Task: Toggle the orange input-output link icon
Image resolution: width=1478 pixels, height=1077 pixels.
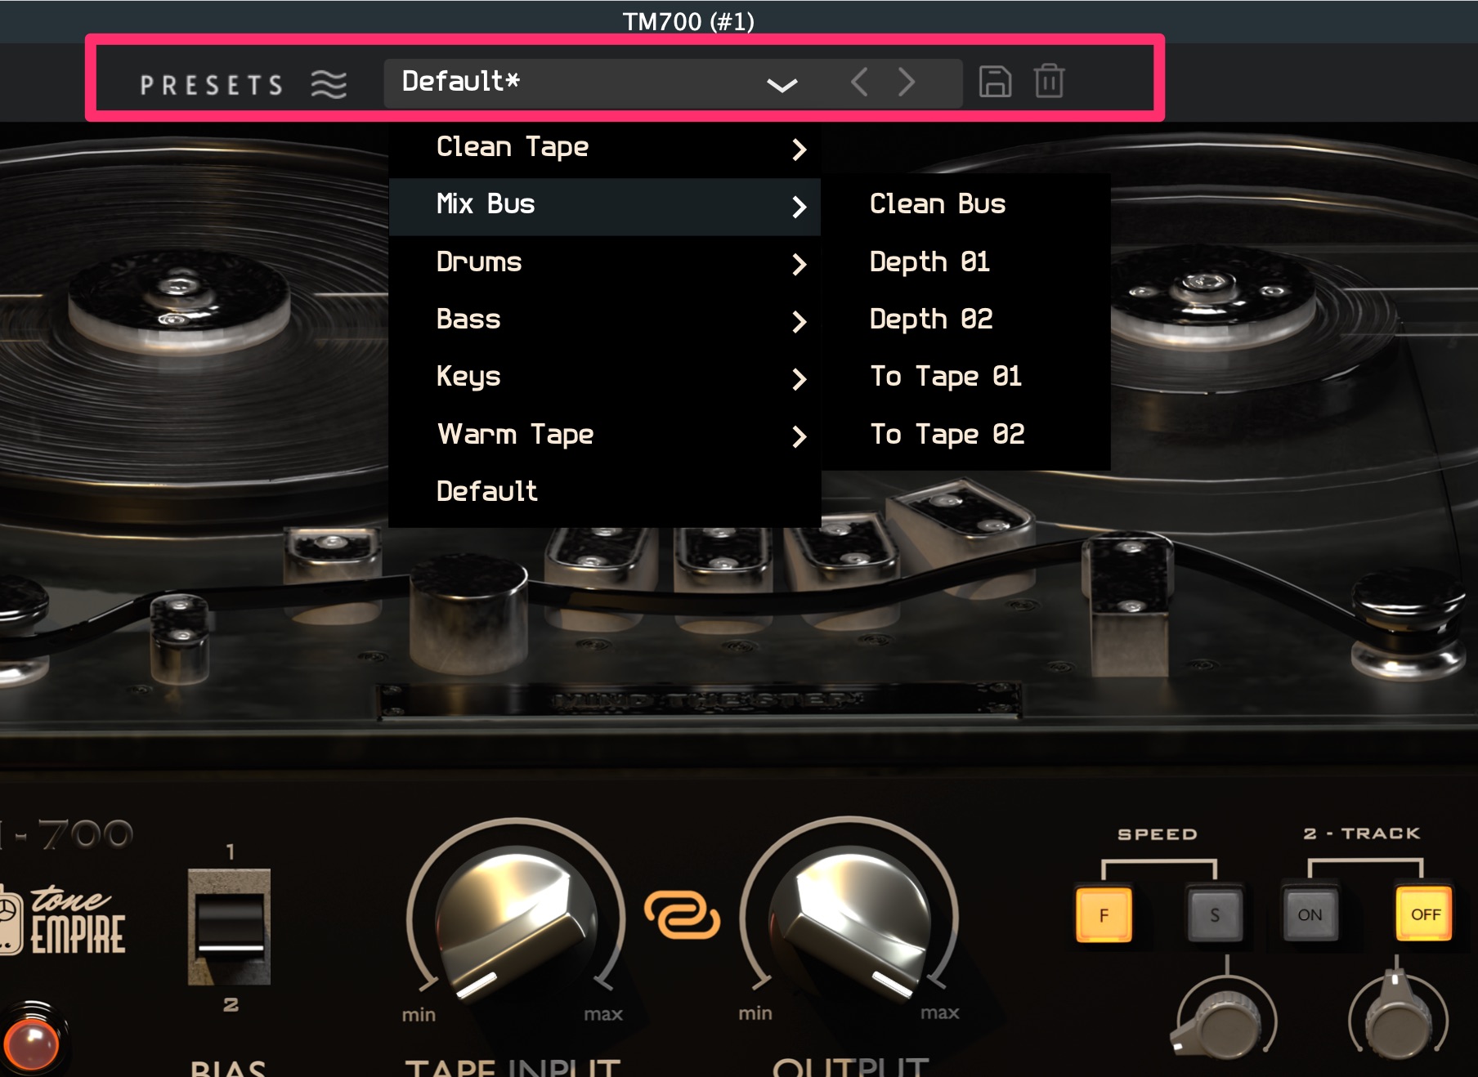Action: (682, 915)
